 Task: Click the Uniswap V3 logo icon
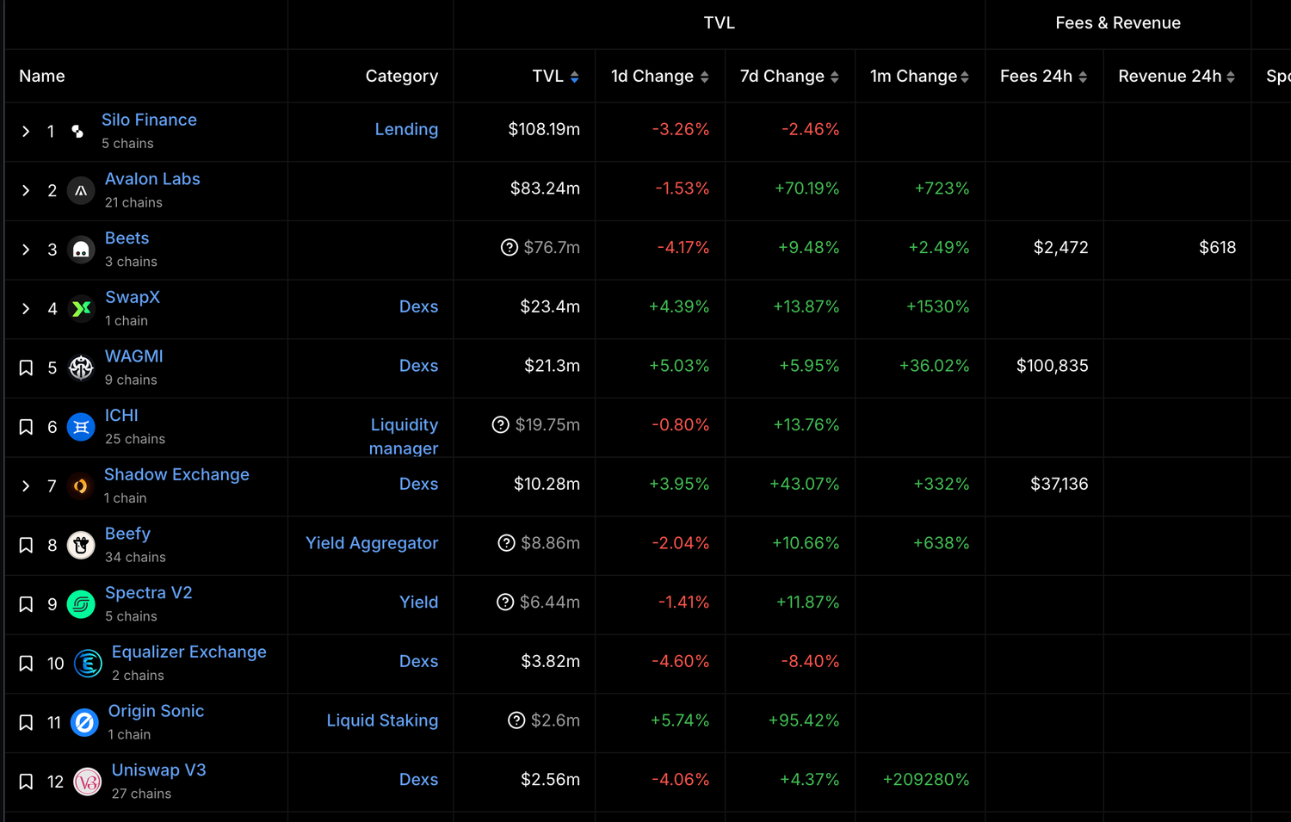(x=88, y=782)
